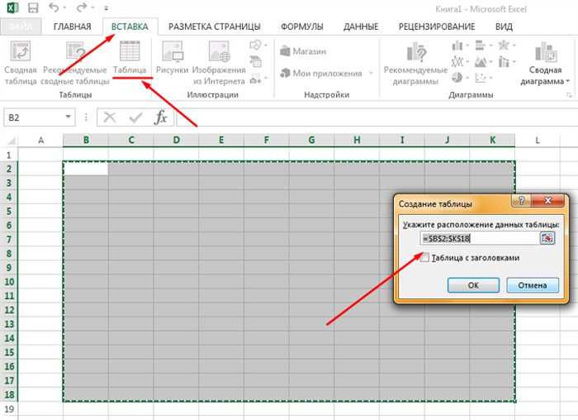Click the help question mark in the dialog
This screenshot has width=578, height=420.
(521, 201)
